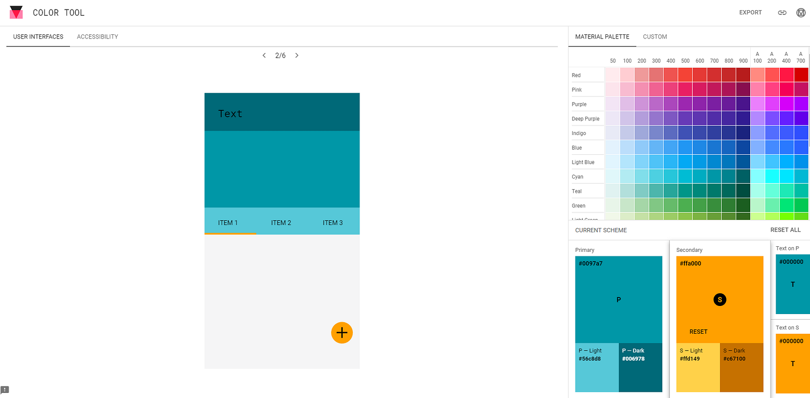The width and height of the screenshot is (810, 398).
Task: Pick the Blue A100 swatch
Action: point(758,148)
